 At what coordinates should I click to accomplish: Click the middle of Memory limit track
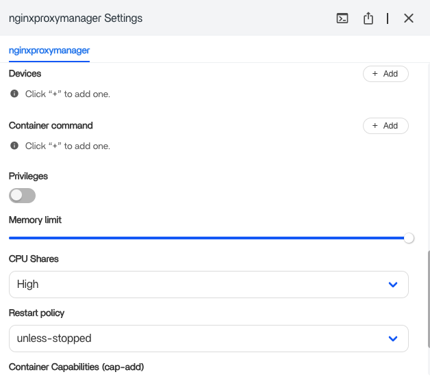coord(207,238)
